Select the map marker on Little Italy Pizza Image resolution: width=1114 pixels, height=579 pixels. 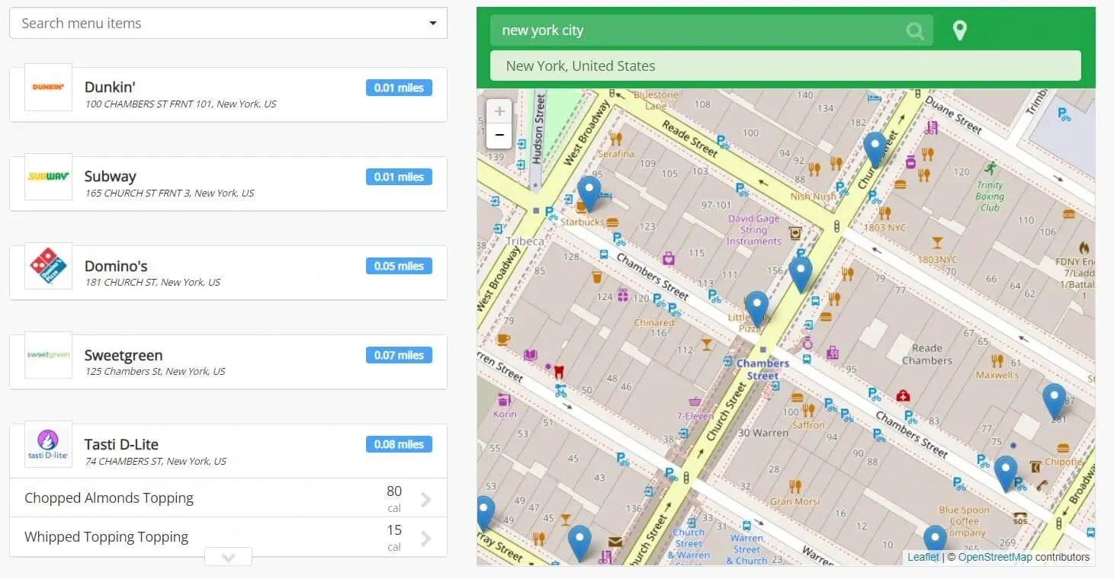pos(756,309)
